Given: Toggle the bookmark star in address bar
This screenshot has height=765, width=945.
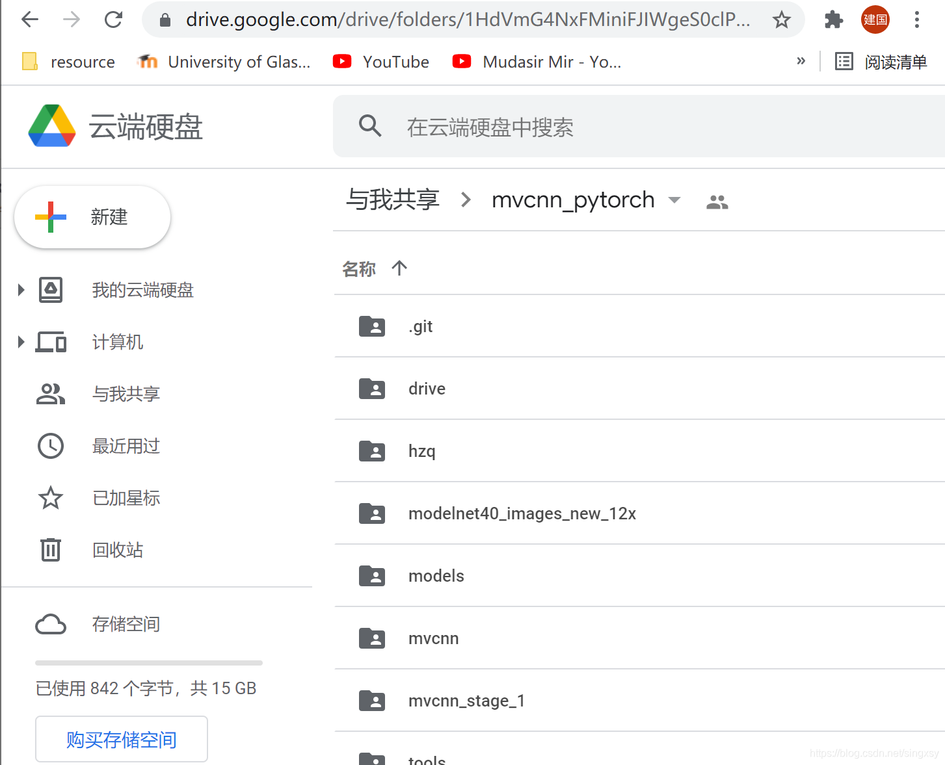Looking at the screenshot, I should point(780,19).
